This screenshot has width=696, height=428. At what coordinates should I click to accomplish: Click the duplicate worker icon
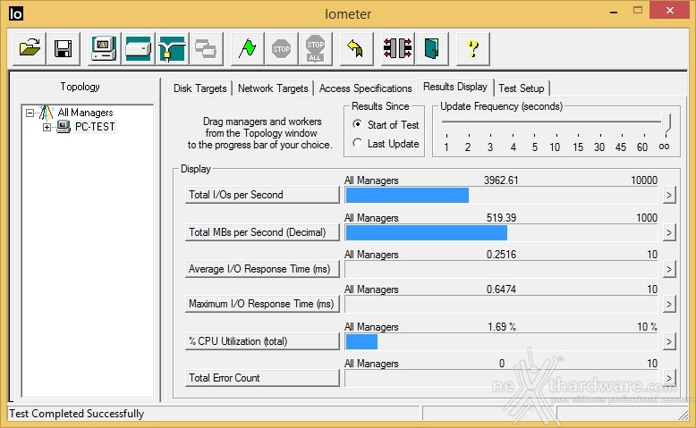pos(206,49)
